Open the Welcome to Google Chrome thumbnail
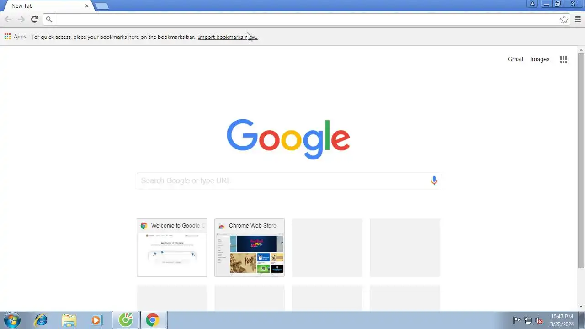The image size is (585, 329). 172,248
